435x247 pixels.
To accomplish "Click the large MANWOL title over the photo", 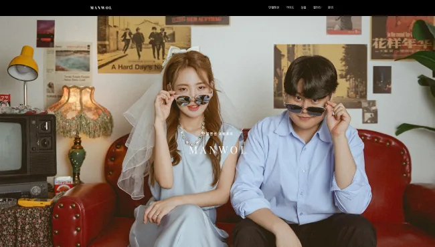I will coord(217,150).
